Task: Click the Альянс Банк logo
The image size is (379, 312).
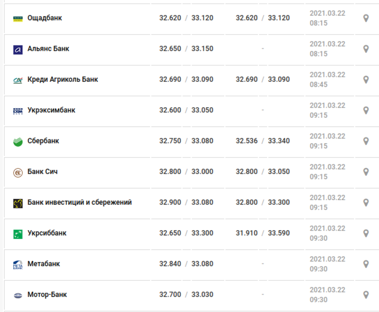Action: pyautogui.click(x=18, y=50)
